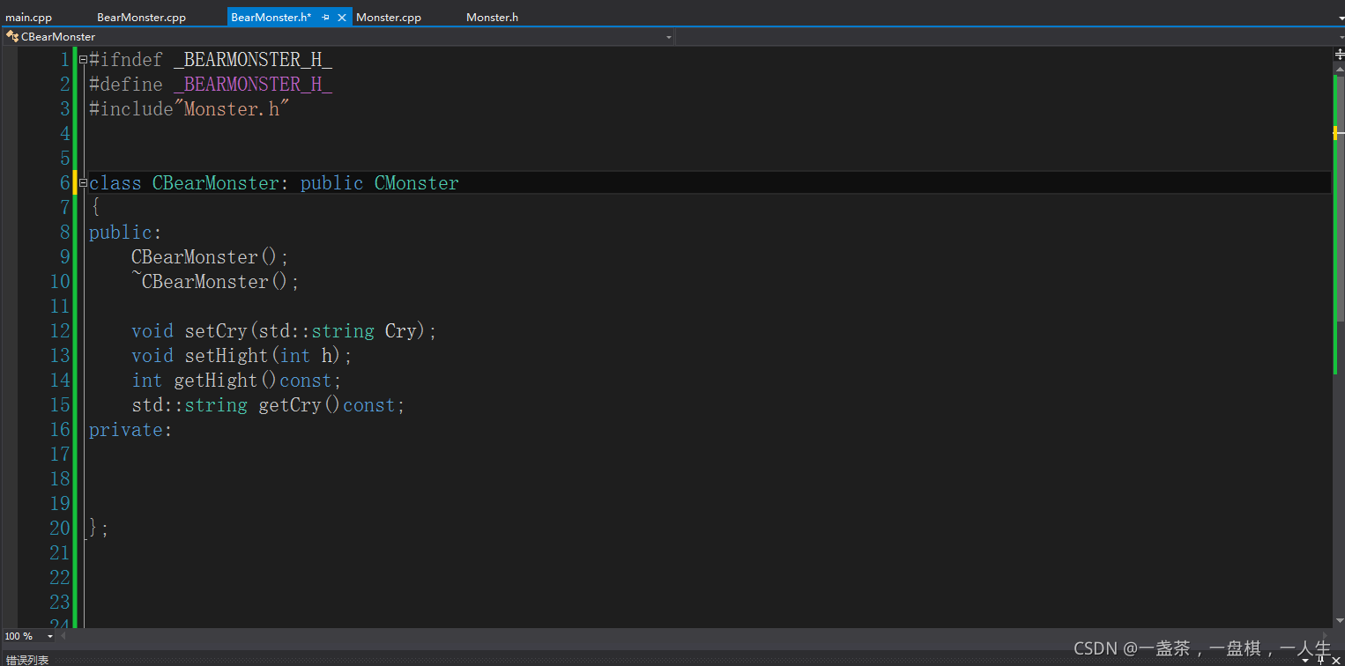Open the 错误列表 error list panel

[x=27, y=660]
